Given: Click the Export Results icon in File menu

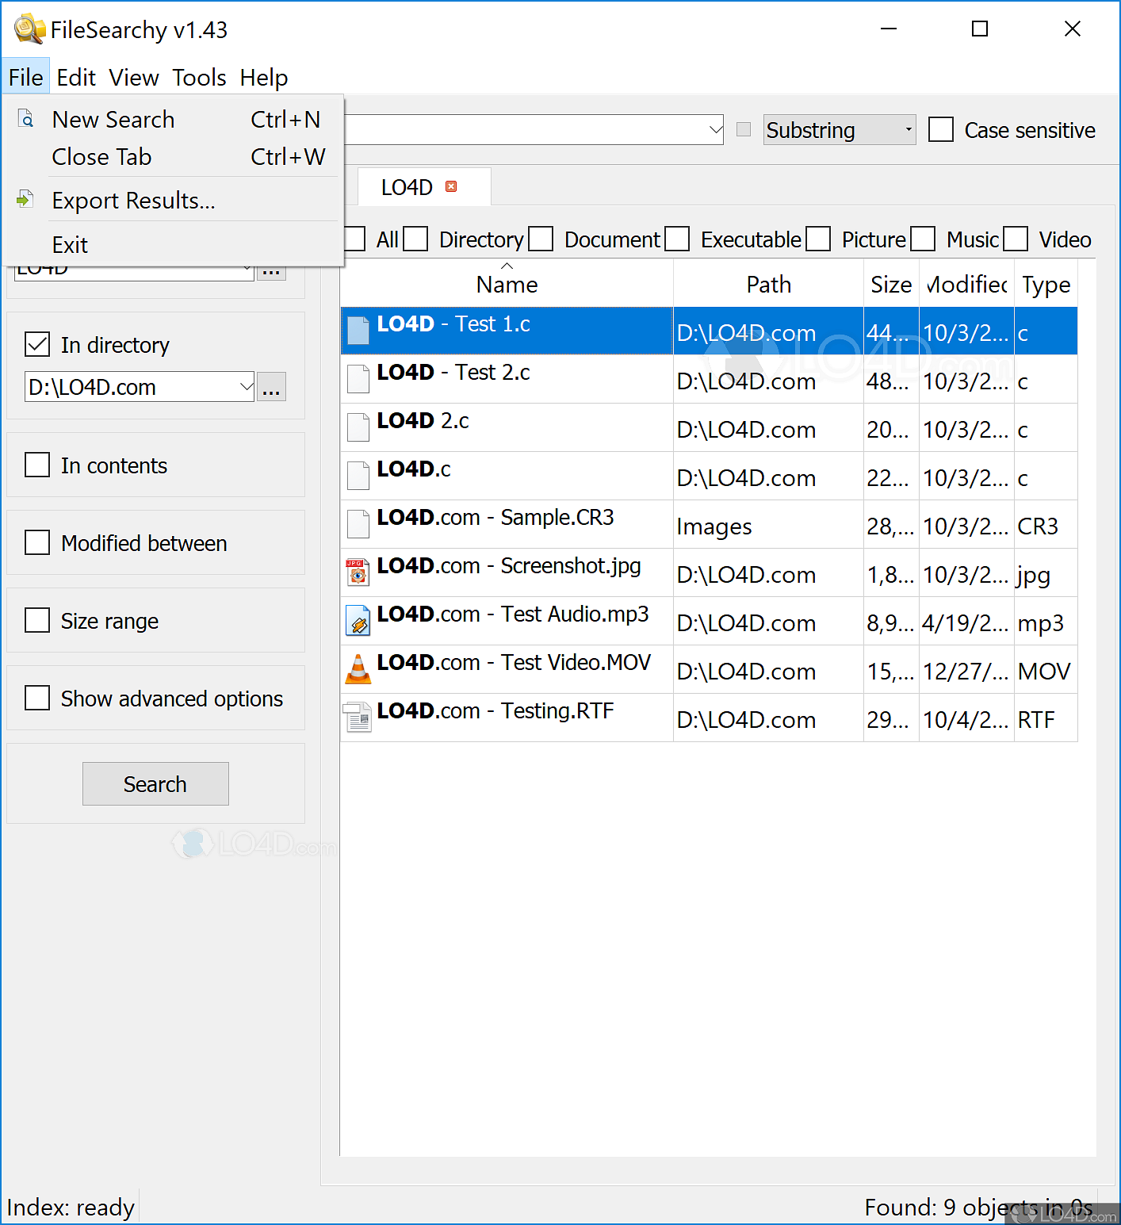Looking at the screenshot, I should (25, 198).
